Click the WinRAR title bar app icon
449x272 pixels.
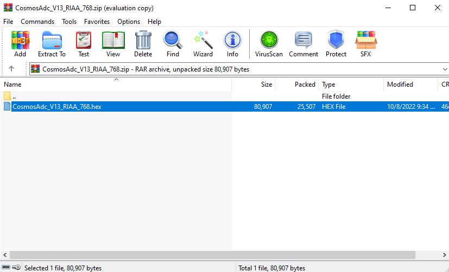(x=8, y=8)
